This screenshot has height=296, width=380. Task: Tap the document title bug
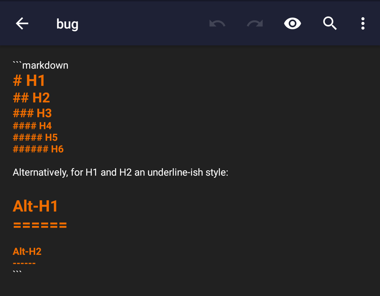pos(67,24)
